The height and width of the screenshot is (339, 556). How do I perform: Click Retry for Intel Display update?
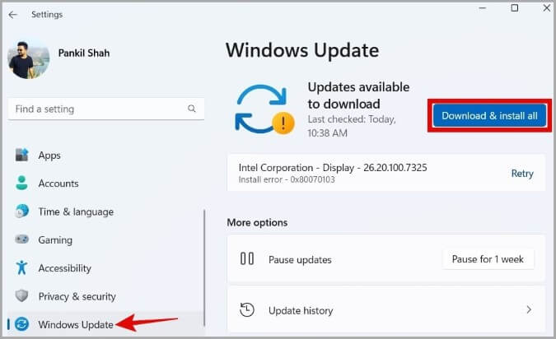(x=522, y=174)
